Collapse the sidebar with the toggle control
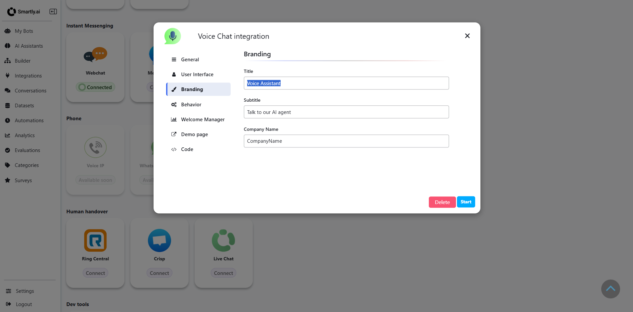This screenshot has height=312, width=633. click(x=53, y=11)
